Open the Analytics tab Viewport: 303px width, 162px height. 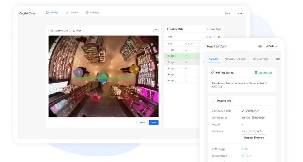coord(72,13)
